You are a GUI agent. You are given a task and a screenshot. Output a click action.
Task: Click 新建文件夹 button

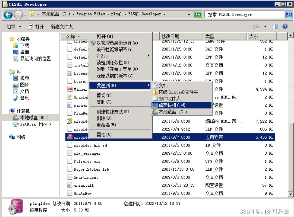tap(62, 27)
